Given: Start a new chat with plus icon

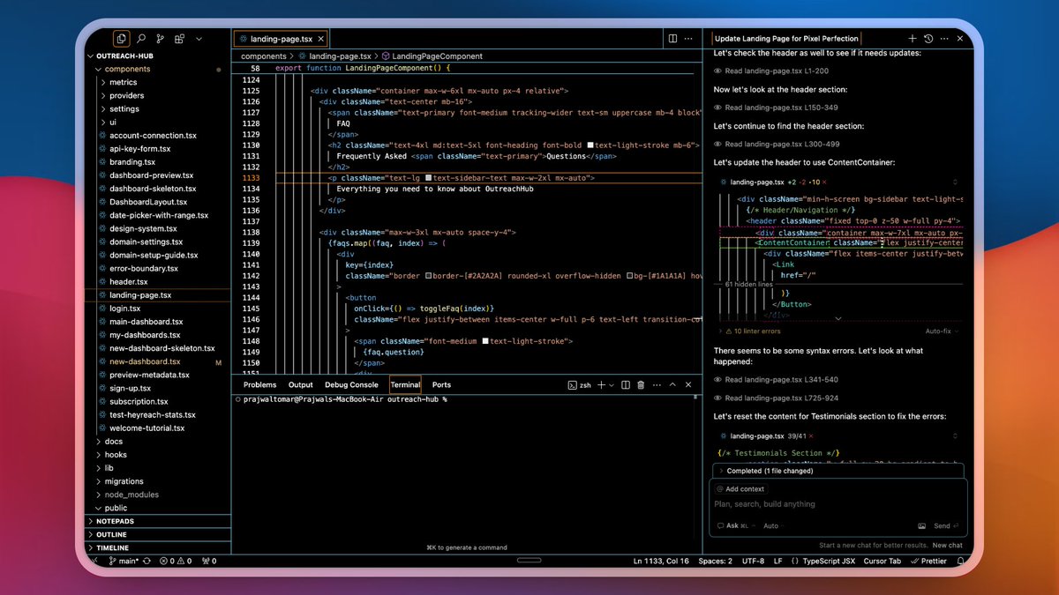Looking at the screenshot, I should [913, 39].
